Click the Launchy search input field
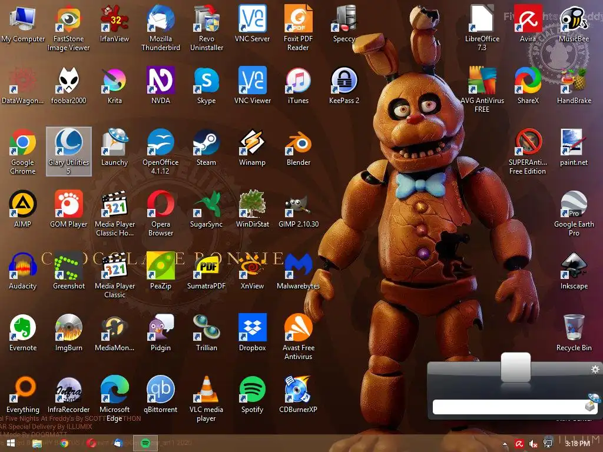The width and height of the screenshot is (603, 452). 508,407
